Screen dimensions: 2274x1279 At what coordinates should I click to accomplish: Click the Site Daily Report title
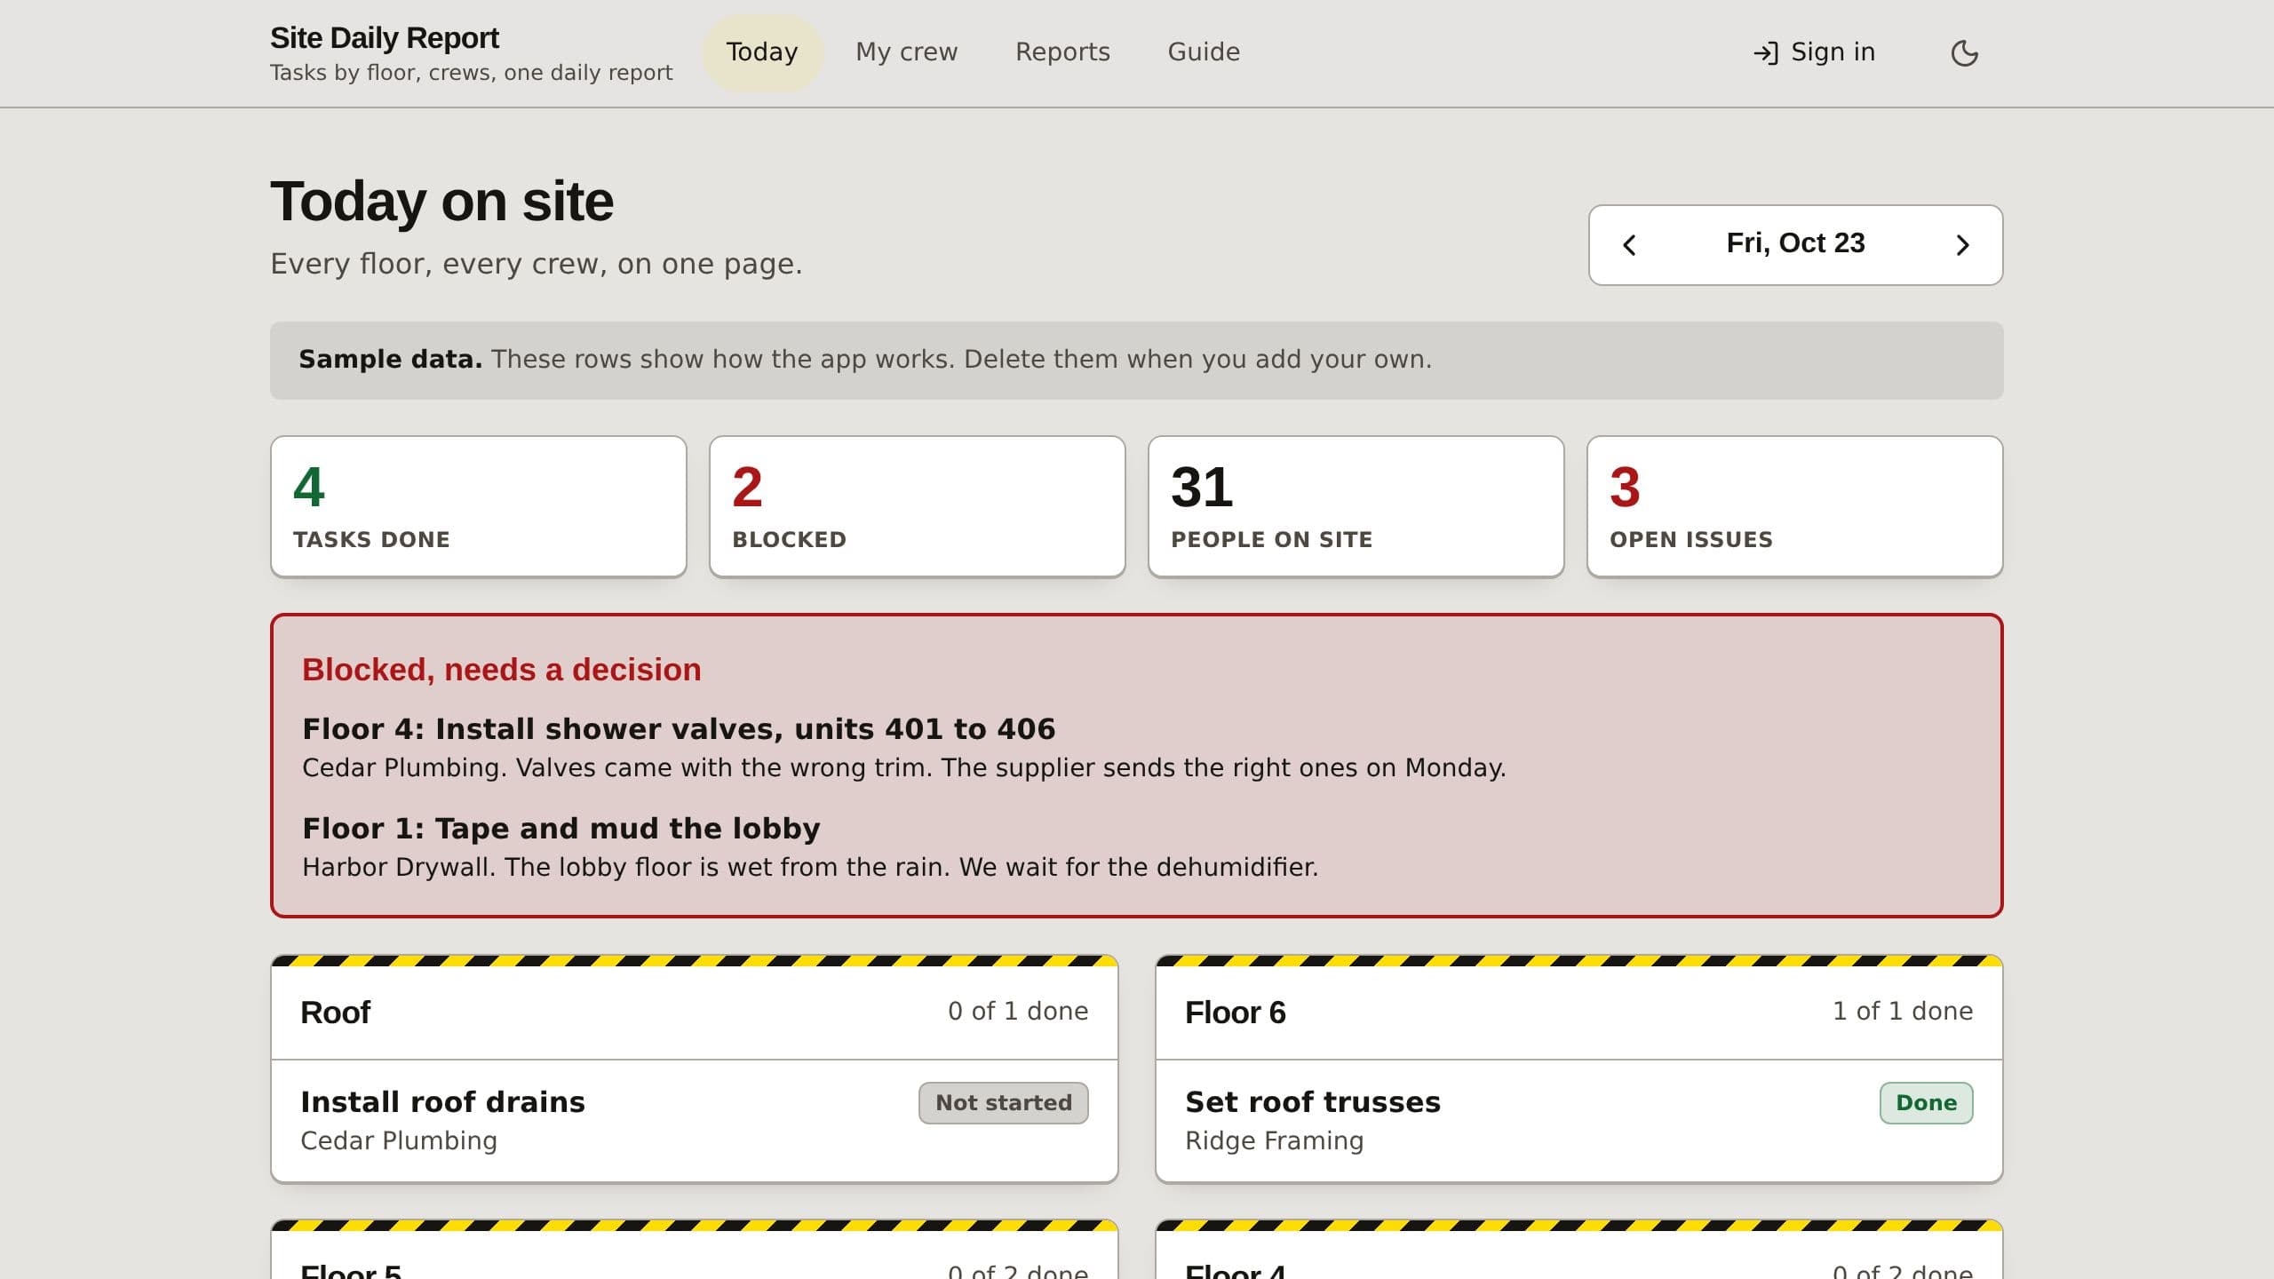[385, 38]
